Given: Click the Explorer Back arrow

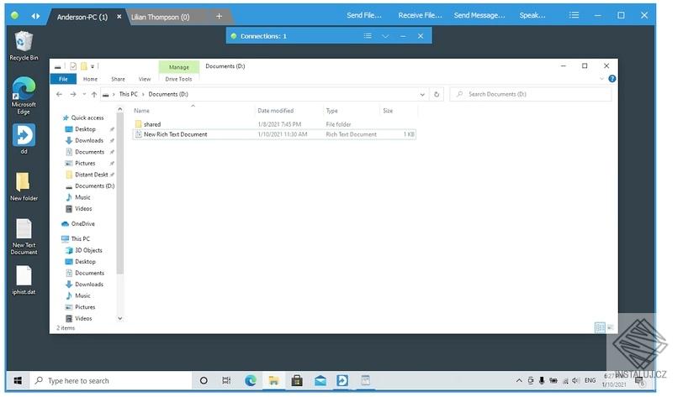Looking at the screenshot, I should coord(59,94).
